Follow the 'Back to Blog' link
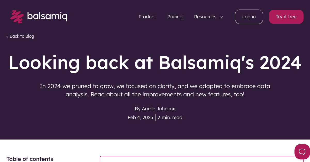310x162 pixels. pyautogui.click(x=22, y=36)
